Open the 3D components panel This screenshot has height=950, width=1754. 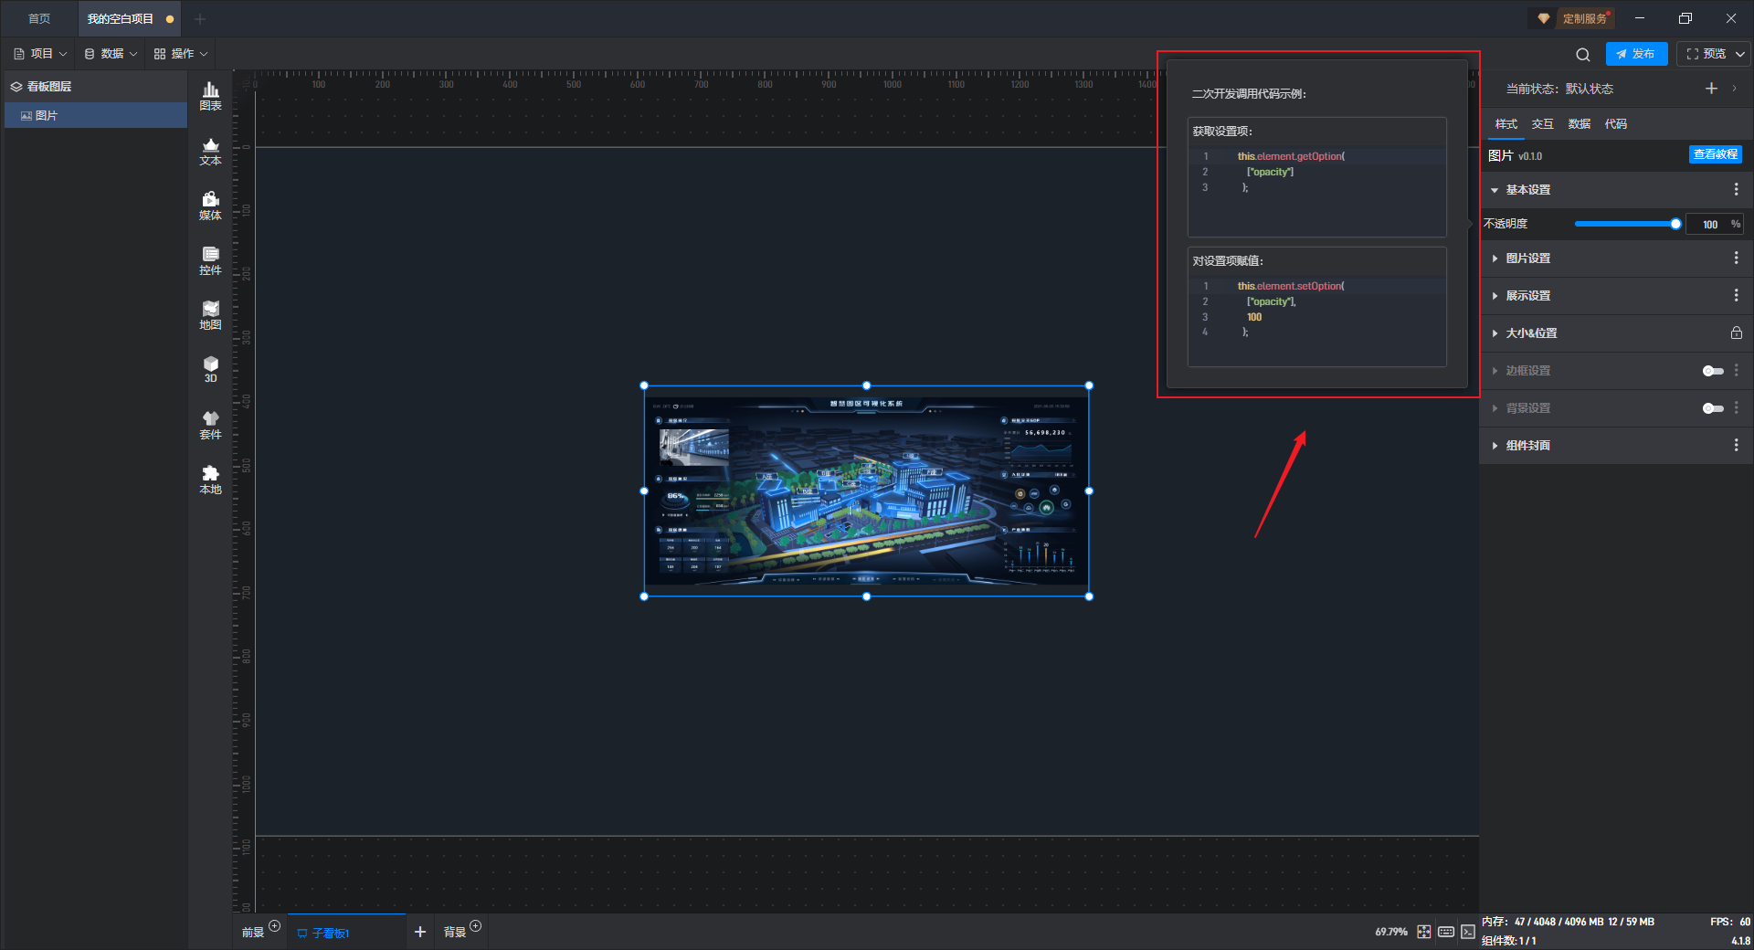coord(210,369)
